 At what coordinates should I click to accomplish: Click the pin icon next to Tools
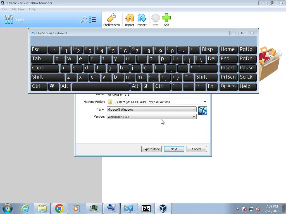click(x=83, y=20)
